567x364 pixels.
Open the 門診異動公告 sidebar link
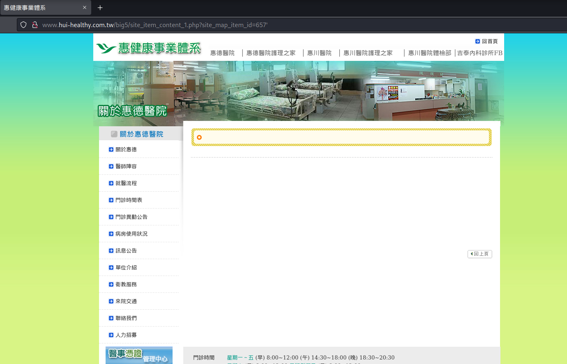pyautogui.click(x=131, y=217)
